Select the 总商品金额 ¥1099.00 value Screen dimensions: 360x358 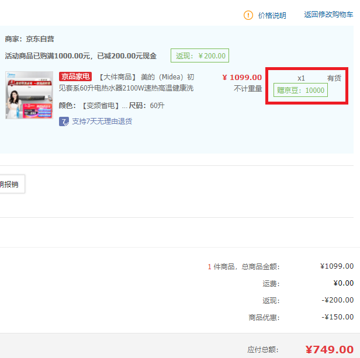click(x=337, y=266)
